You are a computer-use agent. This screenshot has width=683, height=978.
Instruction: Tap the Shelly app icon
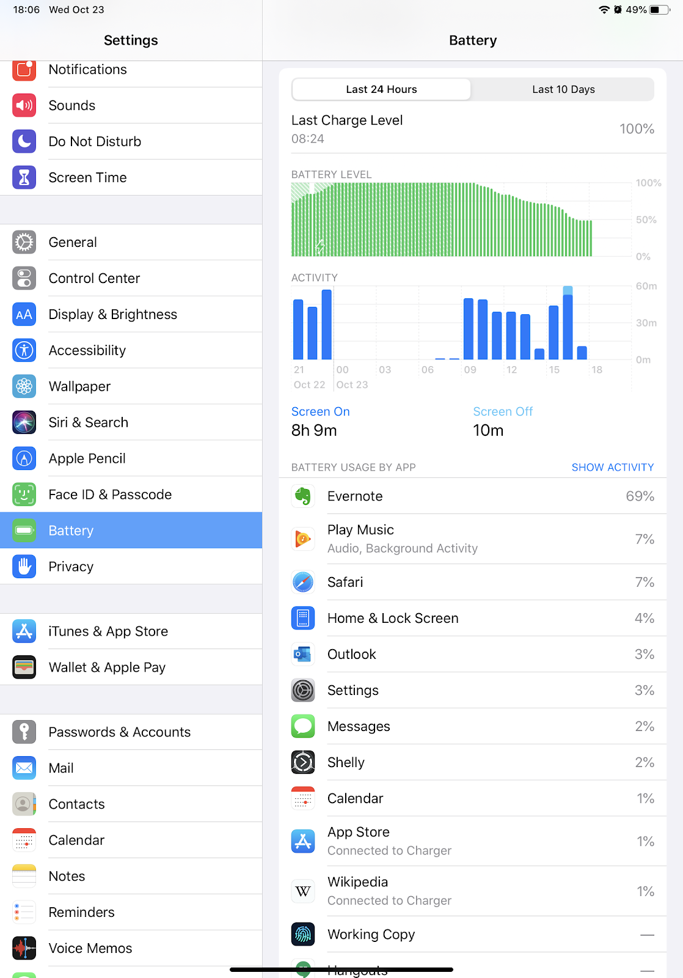click(x=303, y=762)
